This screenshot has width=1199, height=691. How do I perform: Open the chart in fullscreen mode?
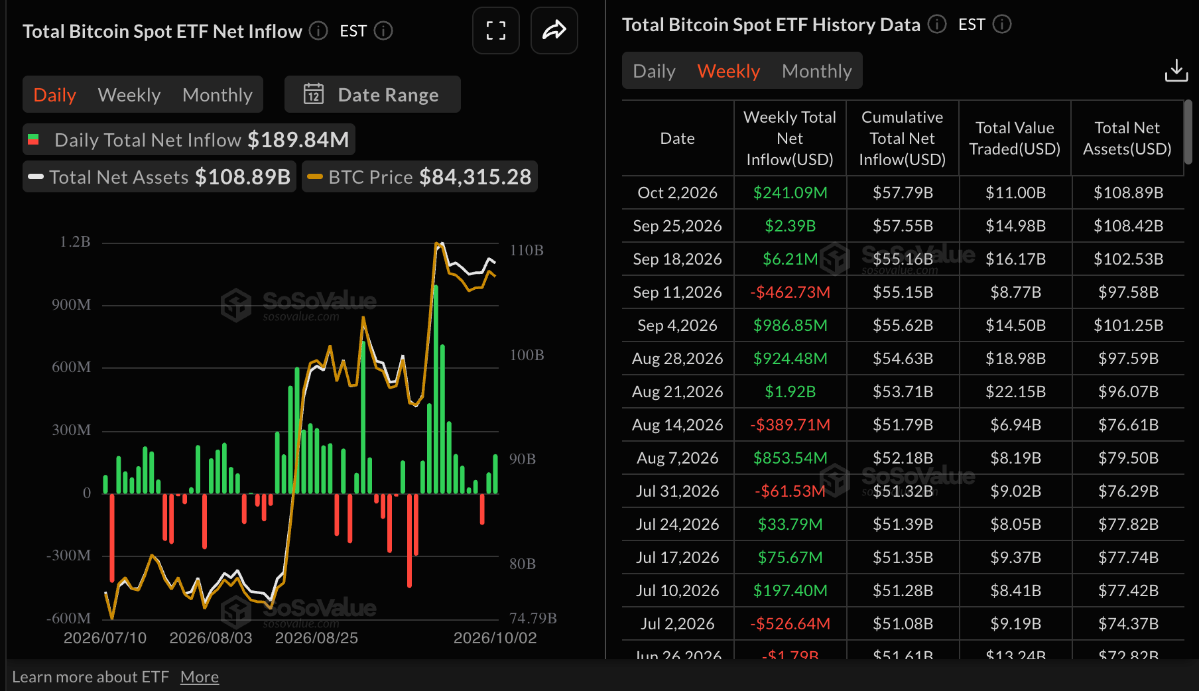point(495,31)
